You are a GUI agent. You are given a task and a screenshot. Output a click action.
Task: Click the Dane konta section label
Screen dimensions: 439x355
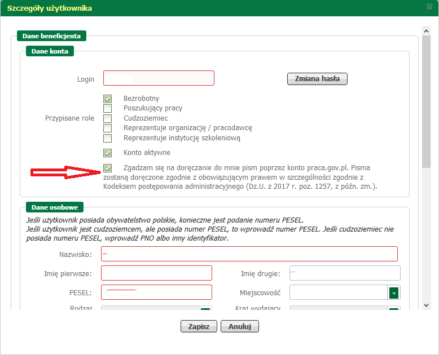50,51
